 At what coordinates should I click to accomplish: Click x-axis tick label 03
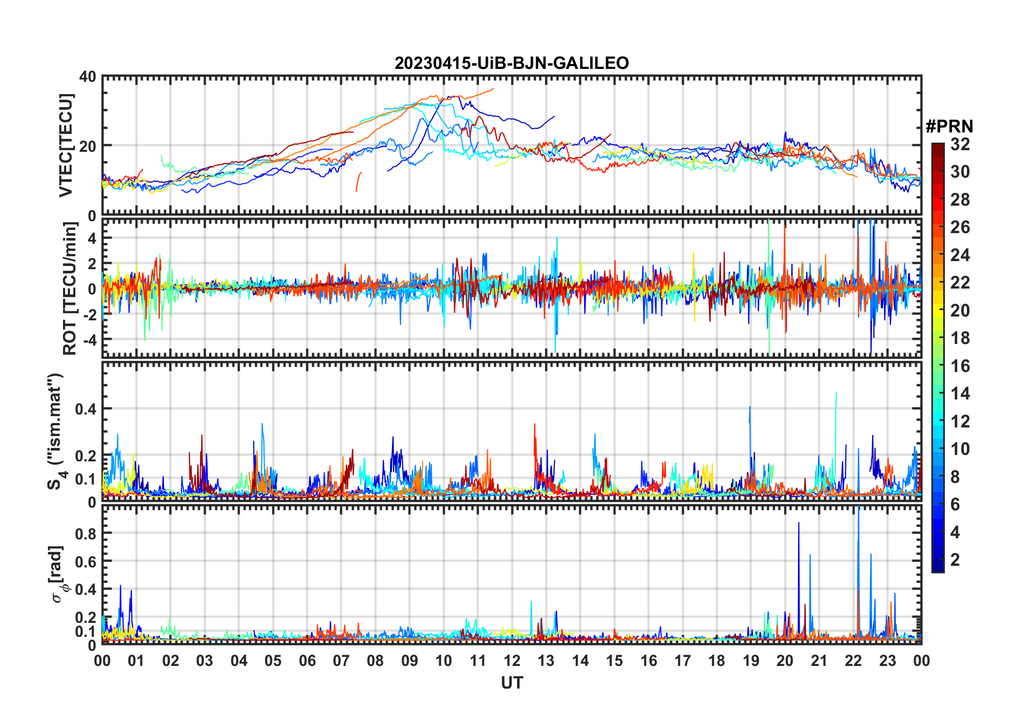pyautogui.click(x=205, y=661)
